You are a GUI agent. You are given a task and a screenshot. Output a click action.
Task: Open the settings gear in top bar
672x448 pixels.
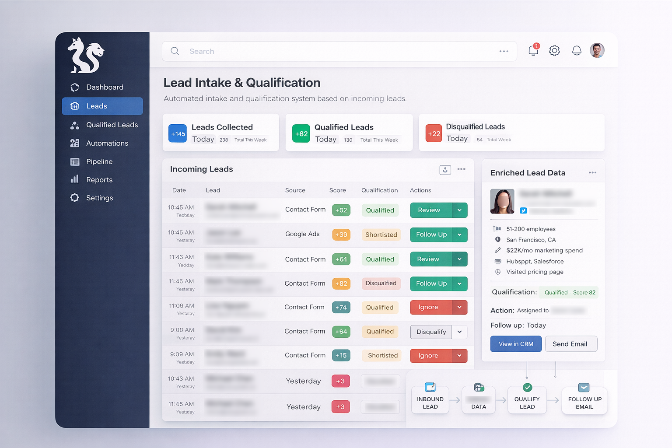click(554, 51)
